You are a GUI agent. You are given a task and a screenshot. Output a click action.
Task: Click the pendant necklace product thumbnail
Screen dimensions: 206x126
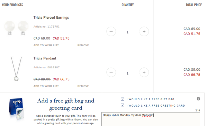pos(16,69)
